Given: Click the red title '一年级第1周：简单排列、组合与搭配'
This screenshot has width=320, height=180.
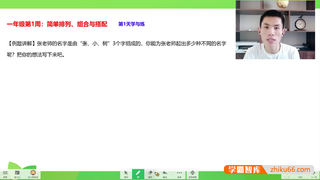Looking at the screenshot, I should coord(57,24).
